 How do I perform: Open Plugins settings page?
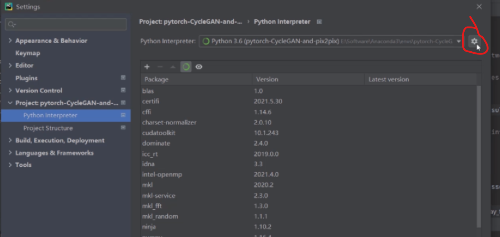click(26, 78)
